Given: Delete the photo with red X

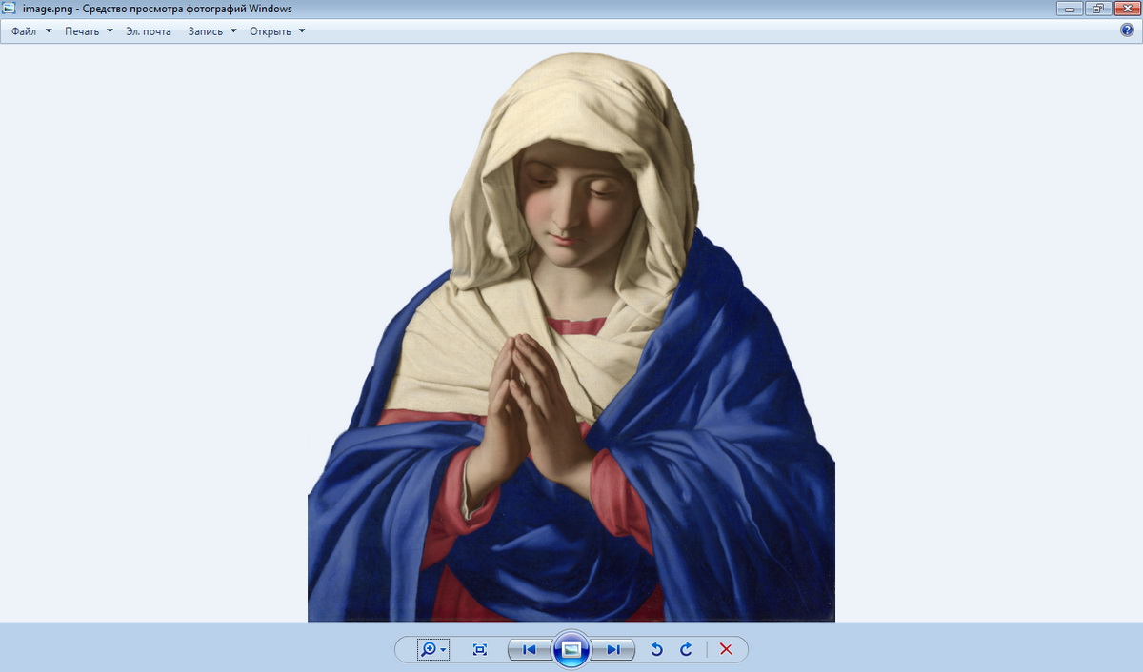Looking at the screenshot, I should point(726,649).
